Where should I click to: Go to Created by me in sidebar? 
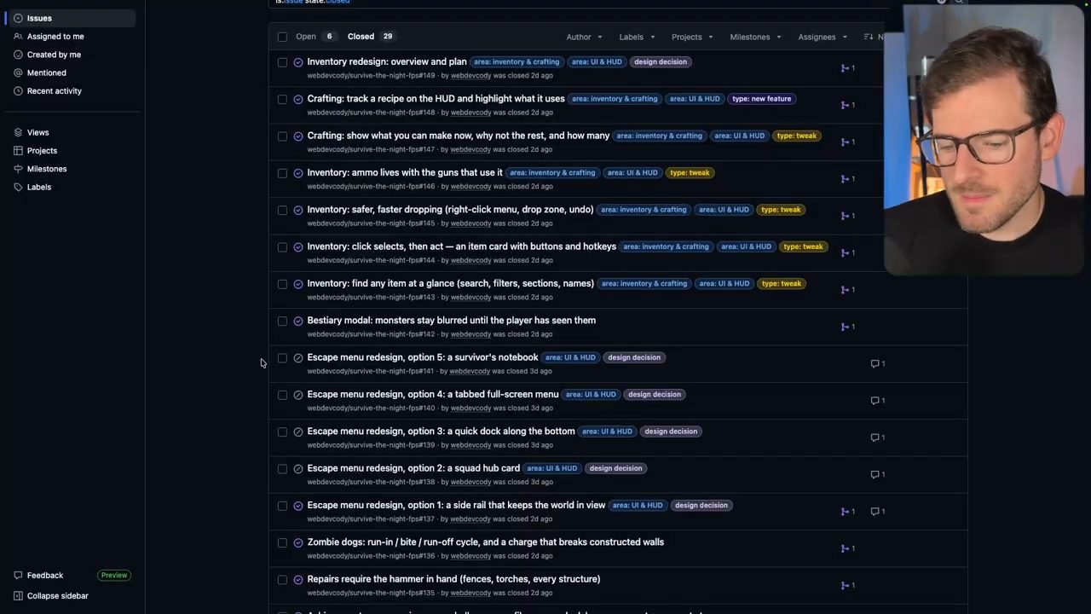coord(54,55)
